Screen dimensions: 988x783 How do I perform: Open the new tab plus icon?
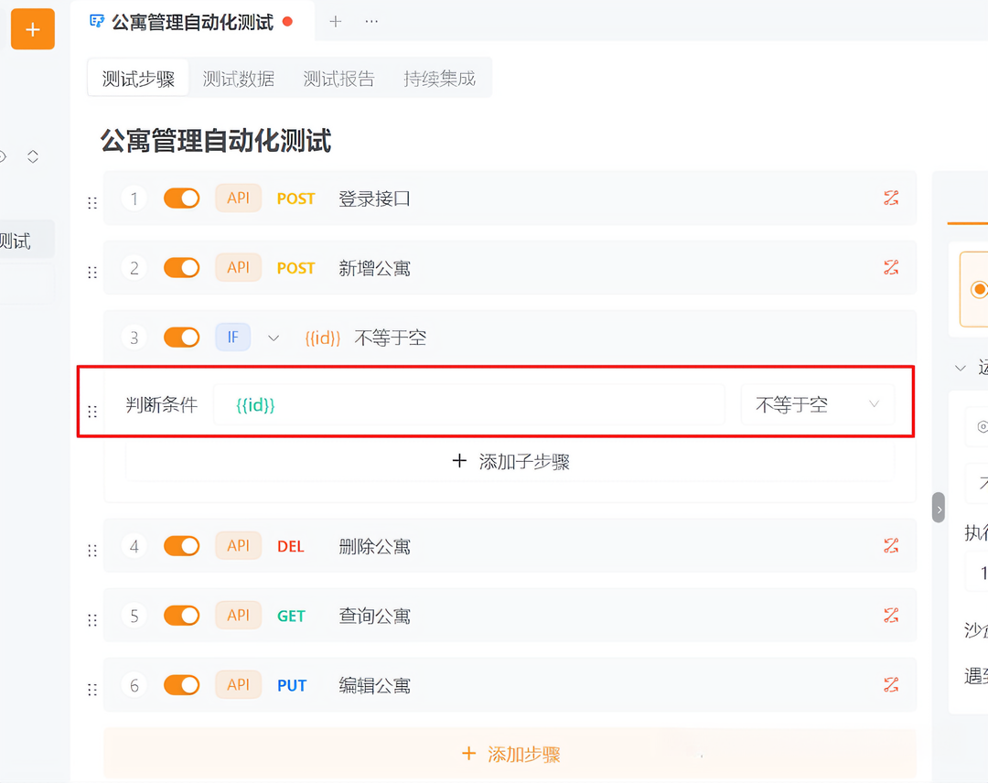335,21
